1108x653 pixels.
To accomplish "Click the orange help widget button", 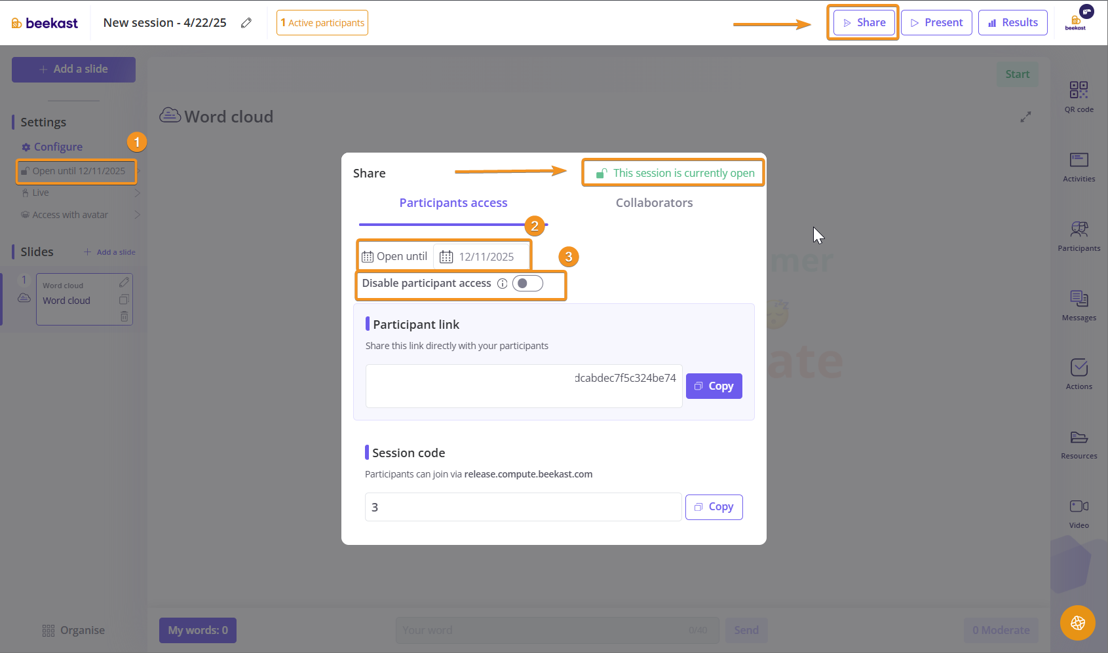I will click(1077, 623).
